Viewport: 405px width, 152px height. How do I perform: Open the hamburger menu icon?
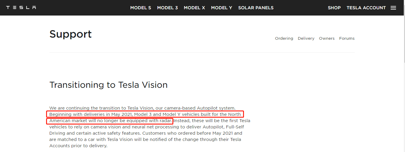coord(393,8)
